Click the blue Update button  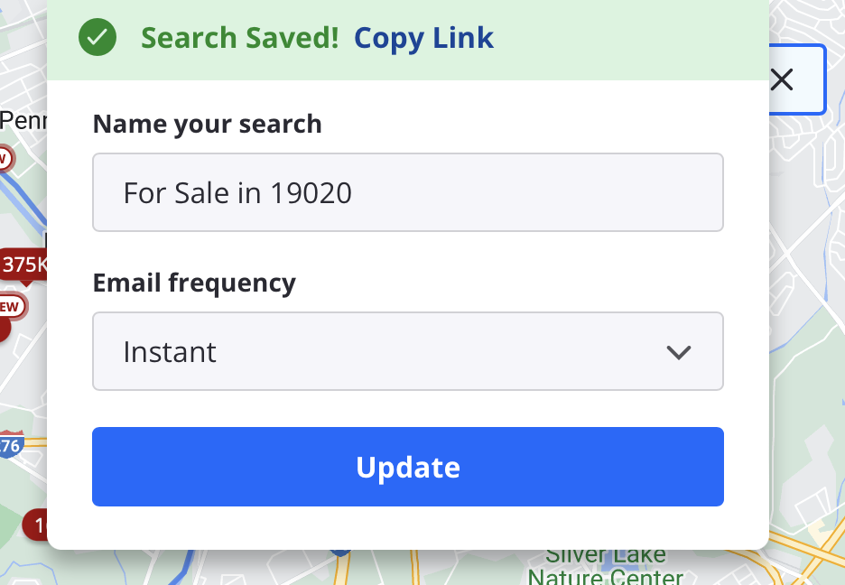pyautogui.click(x=408, y=467)
